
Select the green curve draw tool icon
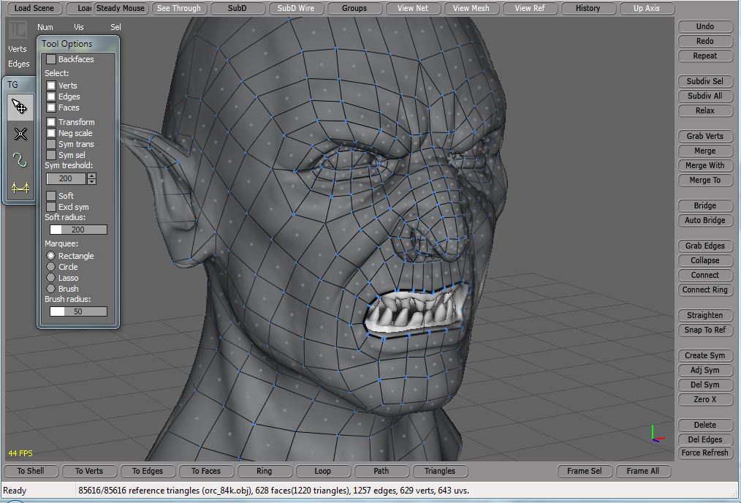[x=20, y=160]
